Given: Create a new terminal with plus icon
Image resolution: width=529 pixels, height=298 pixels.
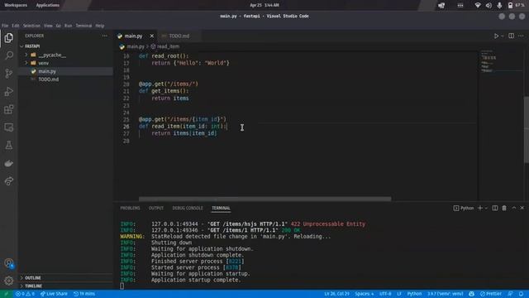Looking at the screenshot, I should tap(479, 208).
